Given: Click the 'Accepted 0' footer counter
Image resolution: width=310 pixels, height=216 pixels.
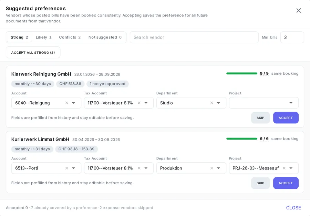Looking at the screenshot, I should tap(17, 208).
